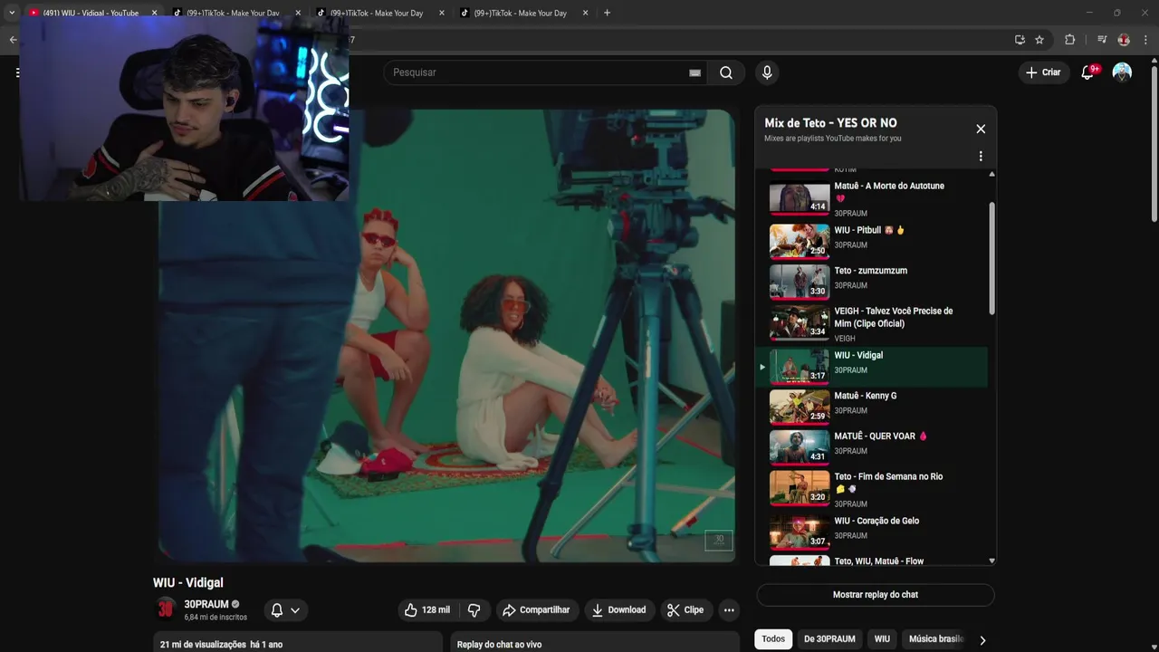1159x652 pixels.
Task: Click the video player area
Action: [x=446, y=336]
